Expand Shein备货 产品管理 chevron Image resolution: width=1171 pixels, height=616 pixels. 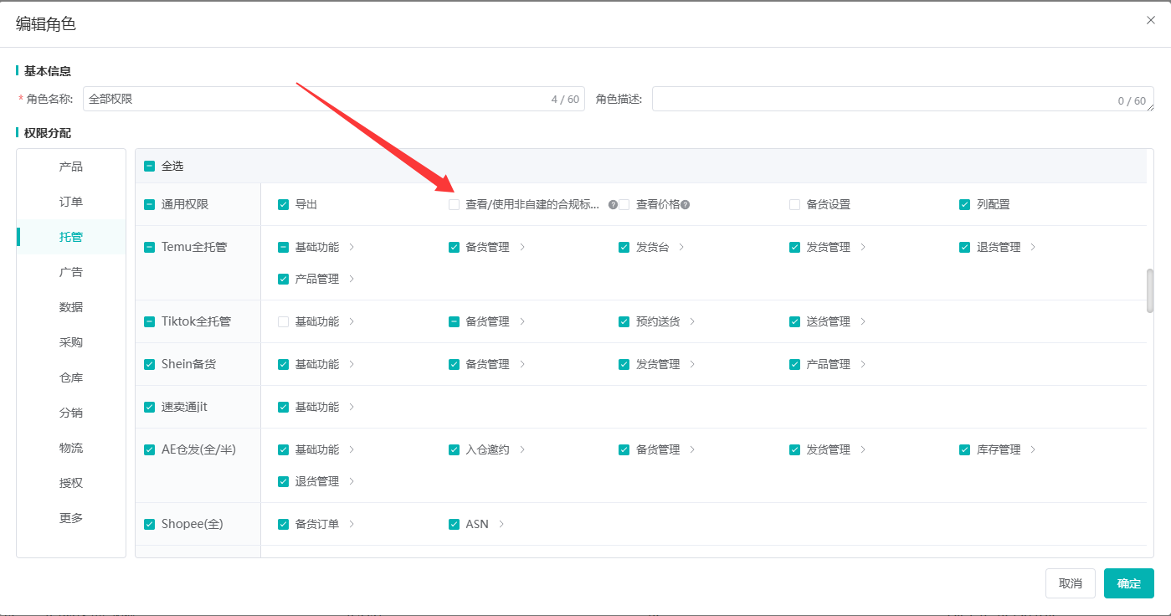(x=863, y=365)
